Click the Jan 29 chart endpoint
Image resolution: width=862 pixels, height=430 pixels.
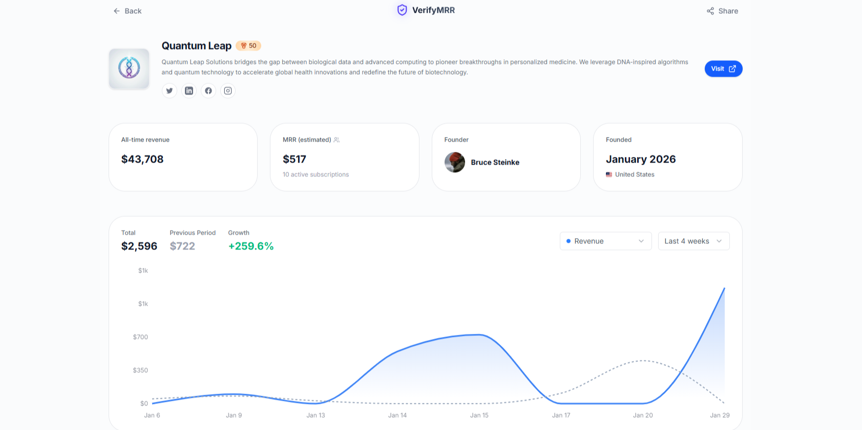[x=724, y=289]
